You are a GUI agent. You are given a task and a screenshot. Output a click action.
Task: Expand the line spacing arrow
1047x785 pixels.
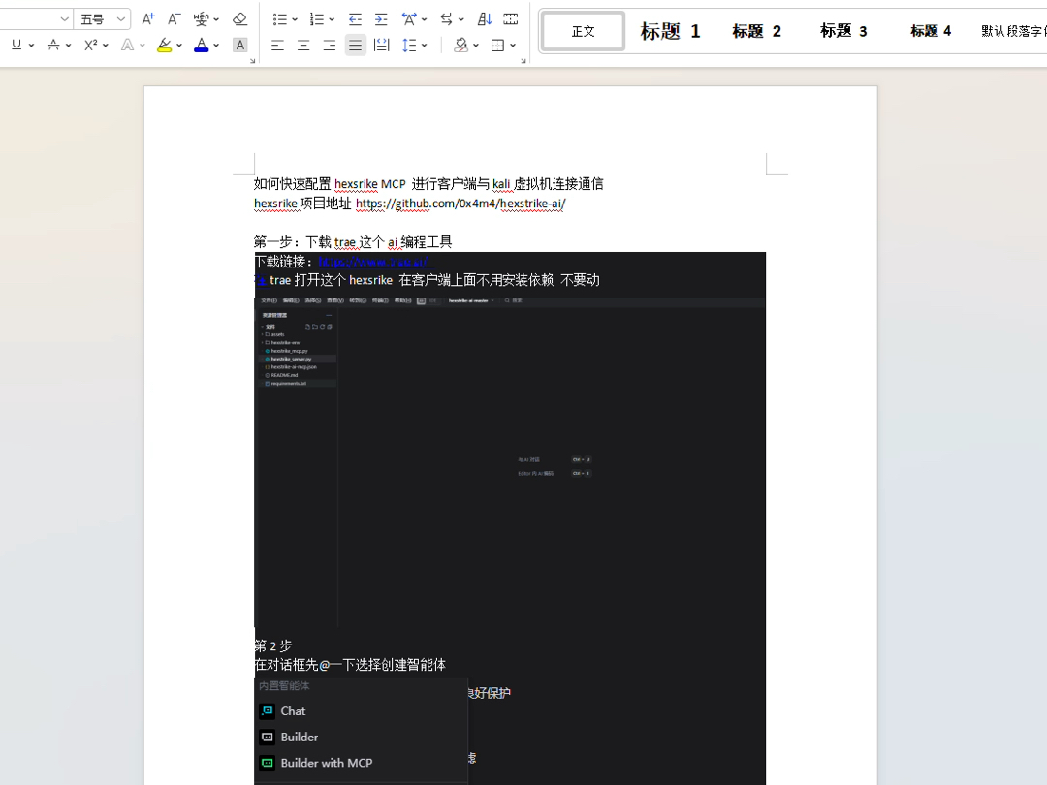(425, 46)
